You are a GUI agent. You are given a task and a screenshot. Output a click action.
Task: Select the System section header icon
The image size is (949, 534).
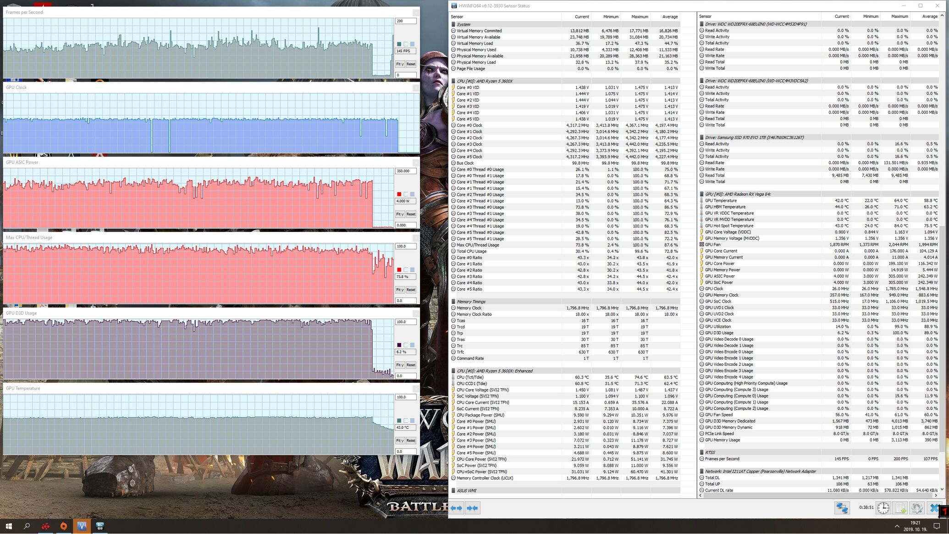tap(453, 24)
